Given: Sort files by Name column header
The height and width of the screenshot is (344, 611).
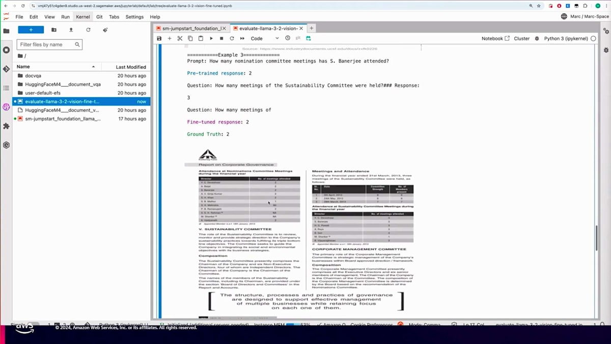Looking at the screenshot, I should (56, 67).
